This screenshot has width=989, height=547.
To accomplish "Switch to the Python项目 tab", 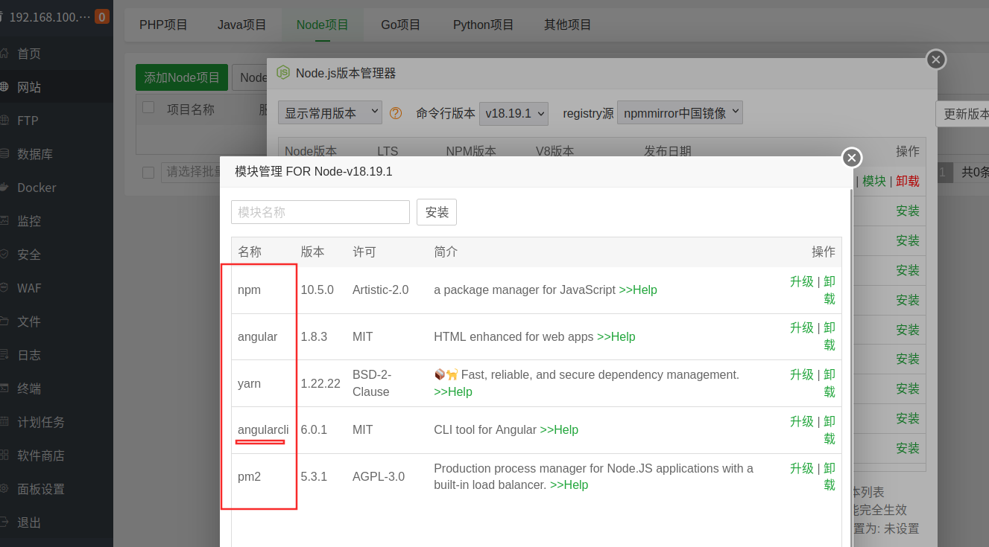I will (x=484, y=25).
